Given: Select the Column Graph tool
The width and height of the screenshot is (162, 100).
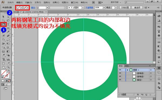Looking at the screenshot, I should (8, 59).
